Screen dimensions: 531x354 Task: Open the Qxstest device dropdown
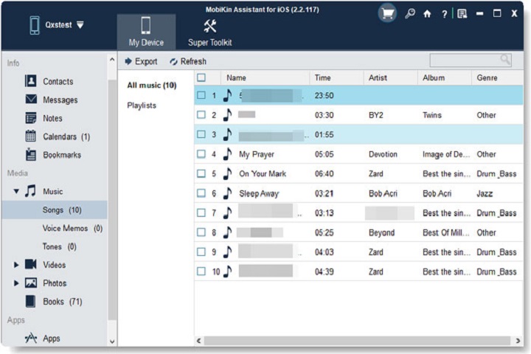click(80, 24)
